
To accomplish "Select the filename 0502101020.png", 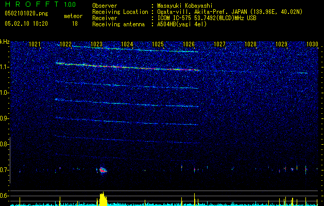I will (26, 14).
